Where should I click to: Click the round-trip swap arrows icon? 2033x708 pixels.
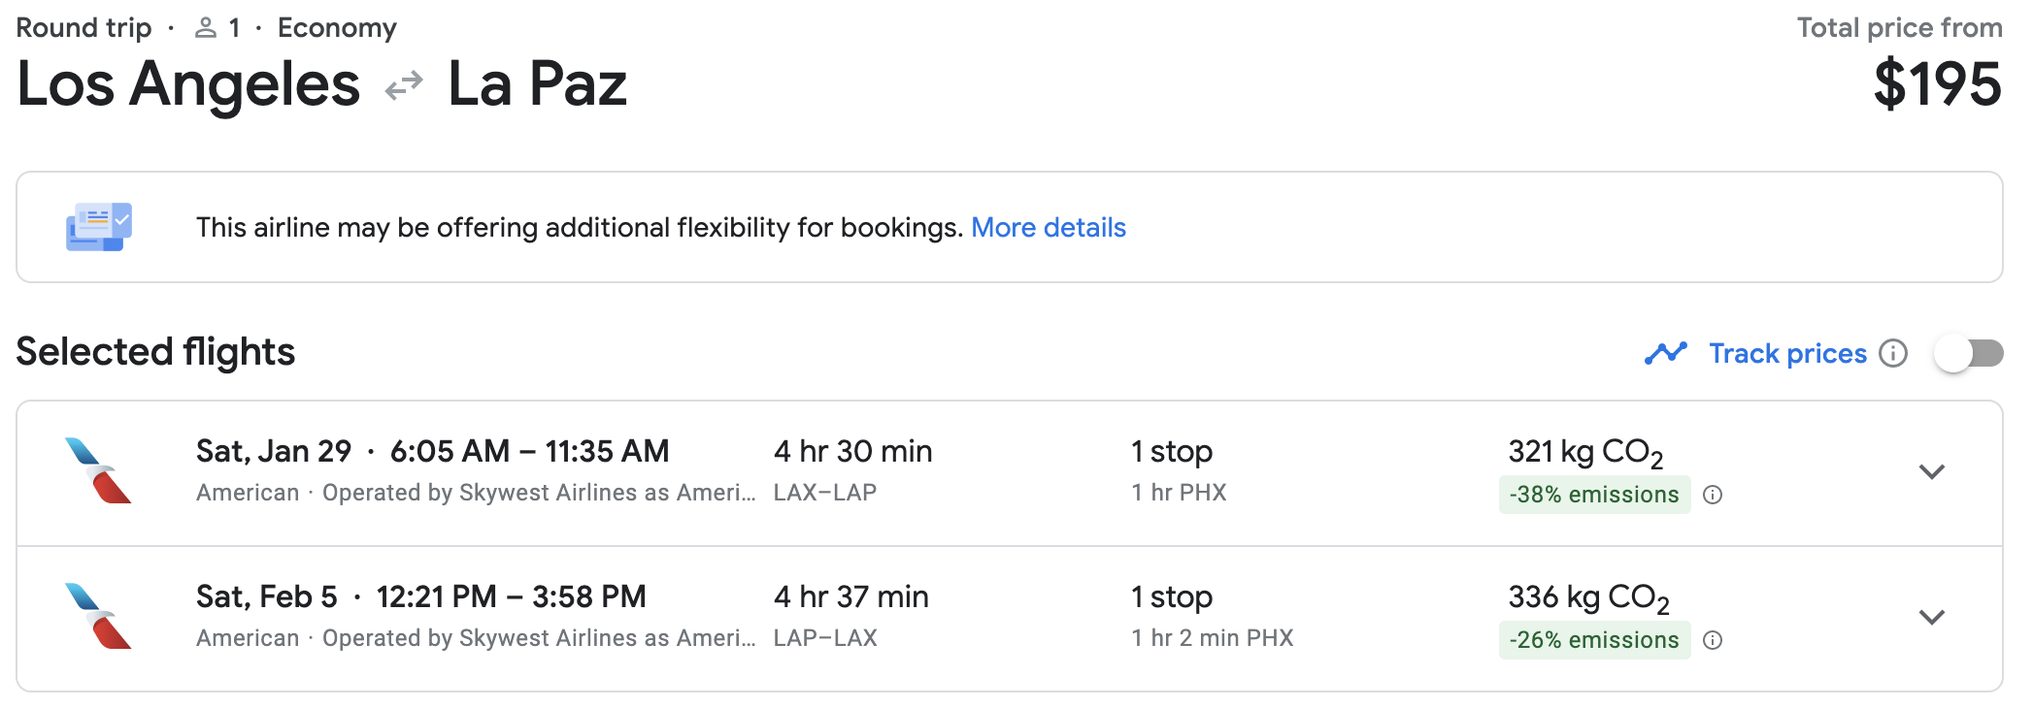coord(405,84)
